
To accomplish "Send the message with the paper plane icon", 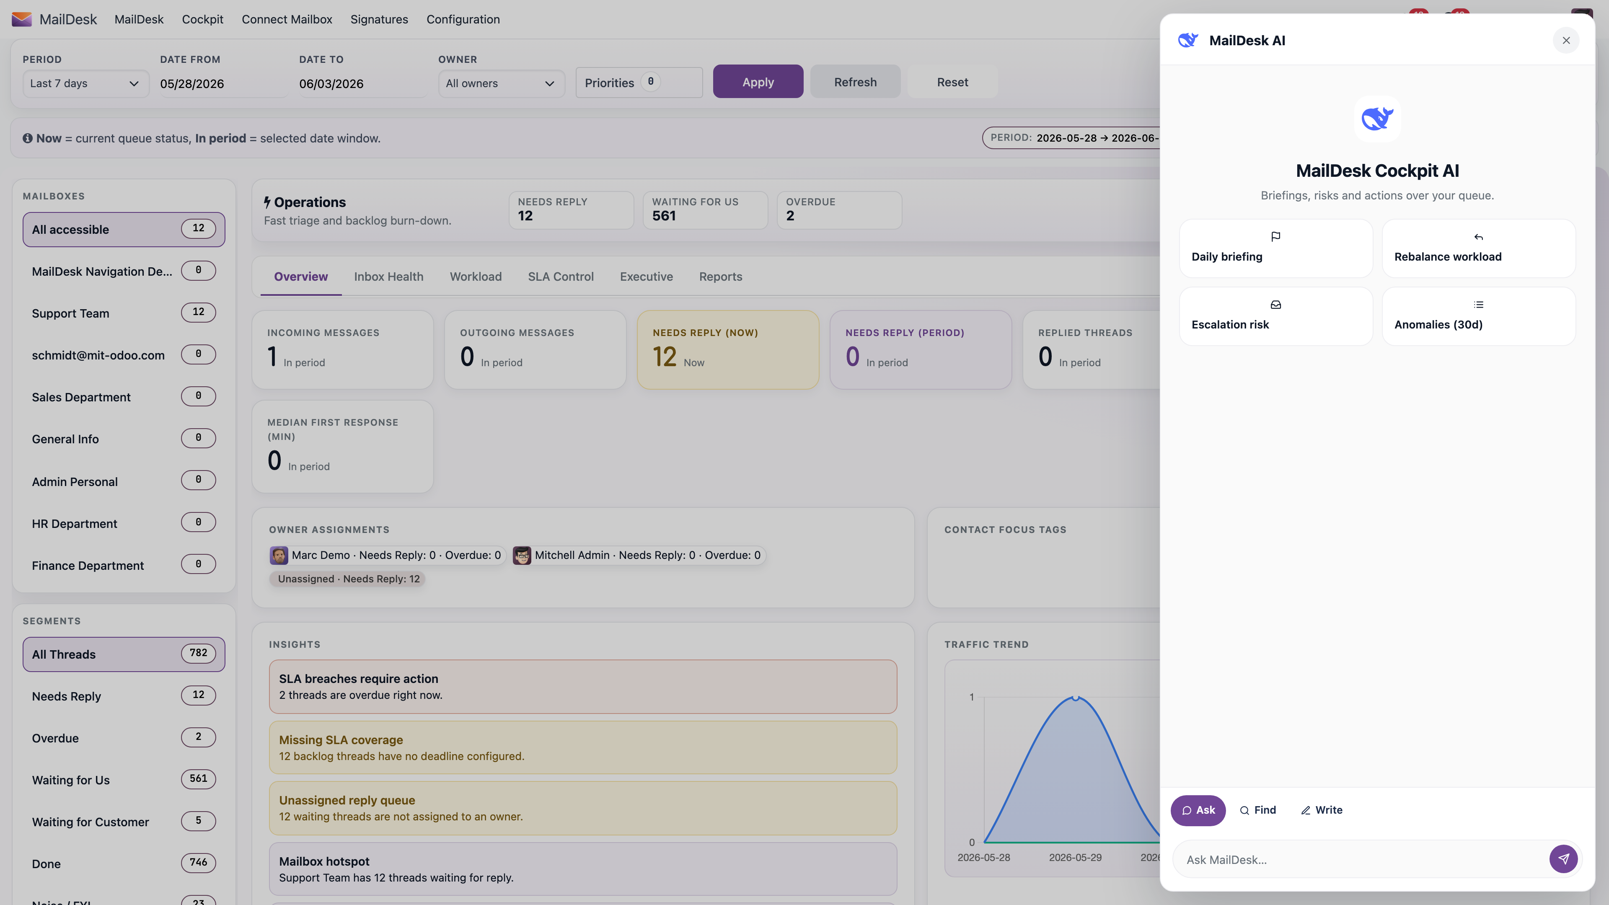I will 1563,859.
